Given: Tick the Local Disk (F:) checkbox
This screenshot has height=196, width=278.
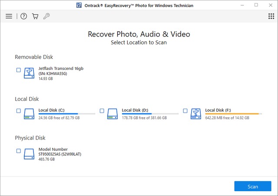Looking at the screenshot, I should tap(185, 111).
